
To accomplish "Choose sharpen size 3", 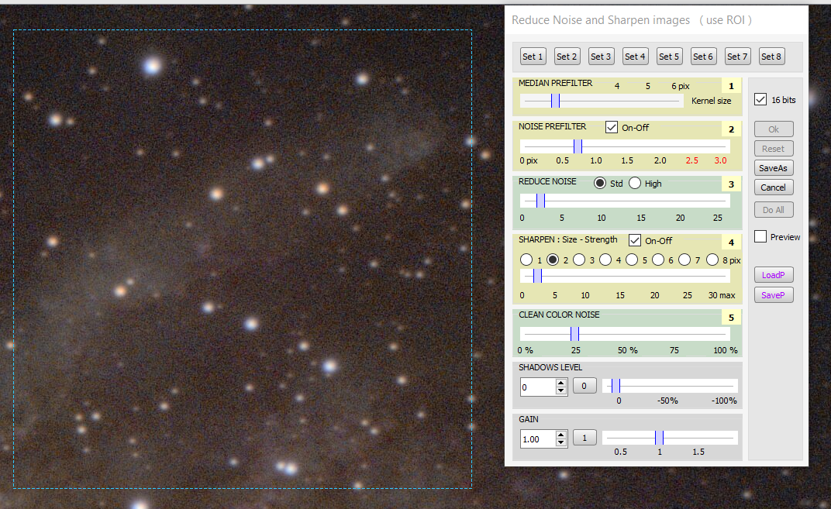I will pyautogui.click(x=579, y=260).
